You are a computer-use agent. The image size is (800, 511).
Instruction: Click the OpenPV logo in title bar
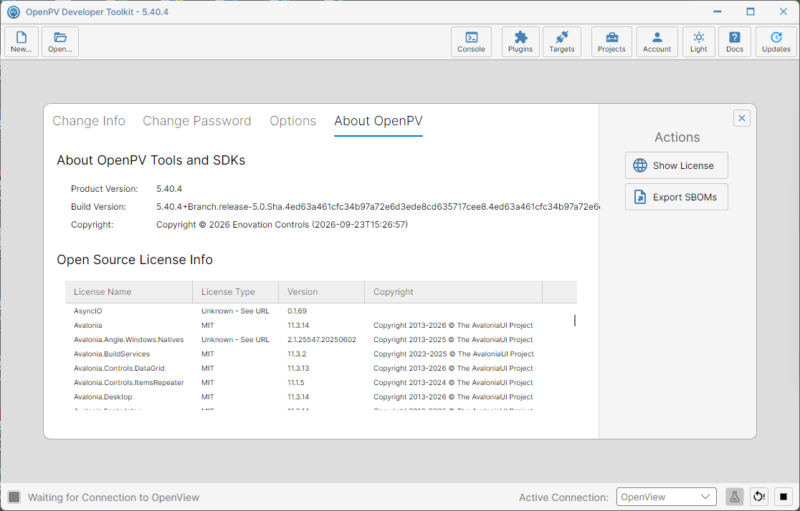tap(14, 11)
